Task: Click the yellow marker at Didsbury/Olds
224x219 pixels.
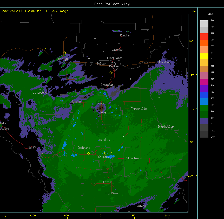Action: coord(101,108)
